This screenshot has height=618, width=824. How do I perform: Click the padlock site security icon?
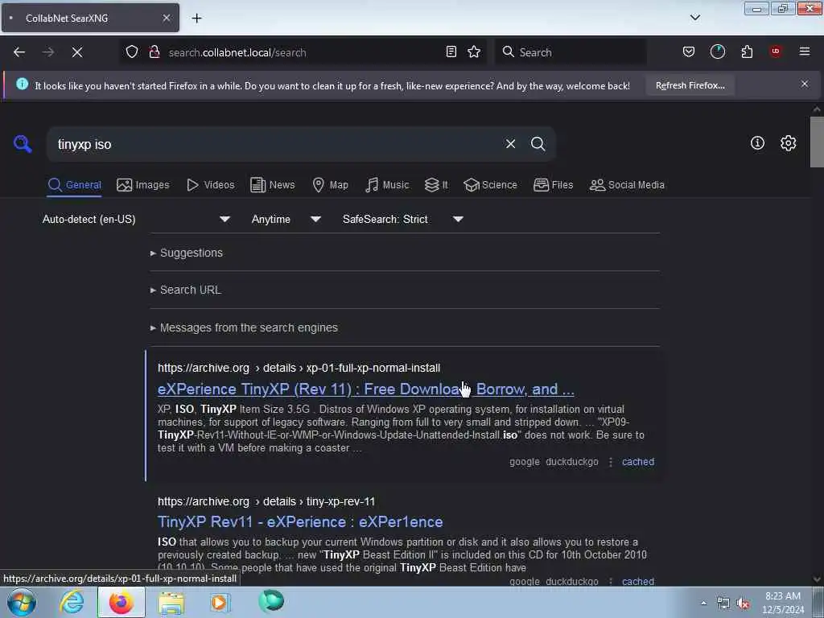(x=154, y=51)
